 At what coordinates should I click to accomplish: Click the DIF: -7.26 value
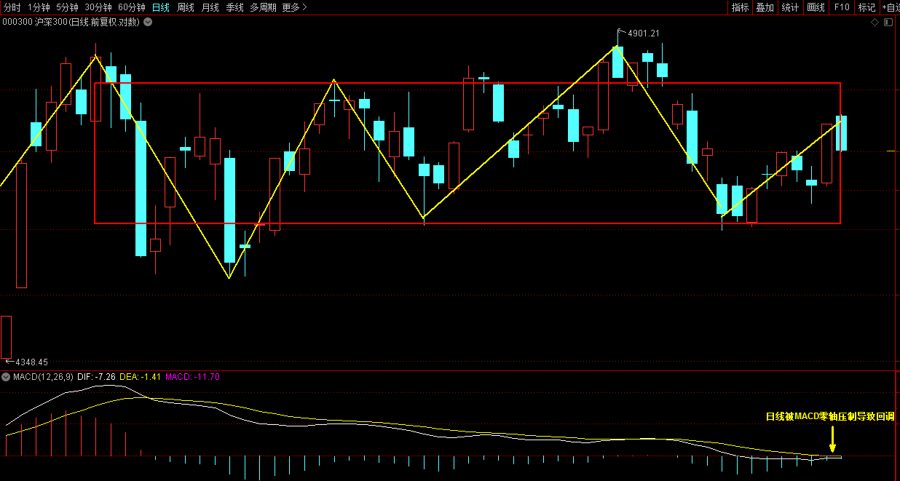[x=97, y=377]
